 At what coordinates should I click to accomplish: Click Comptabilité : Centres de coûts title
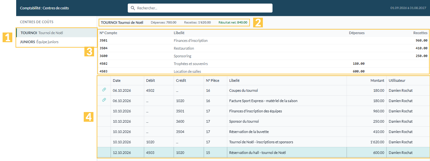44,8
